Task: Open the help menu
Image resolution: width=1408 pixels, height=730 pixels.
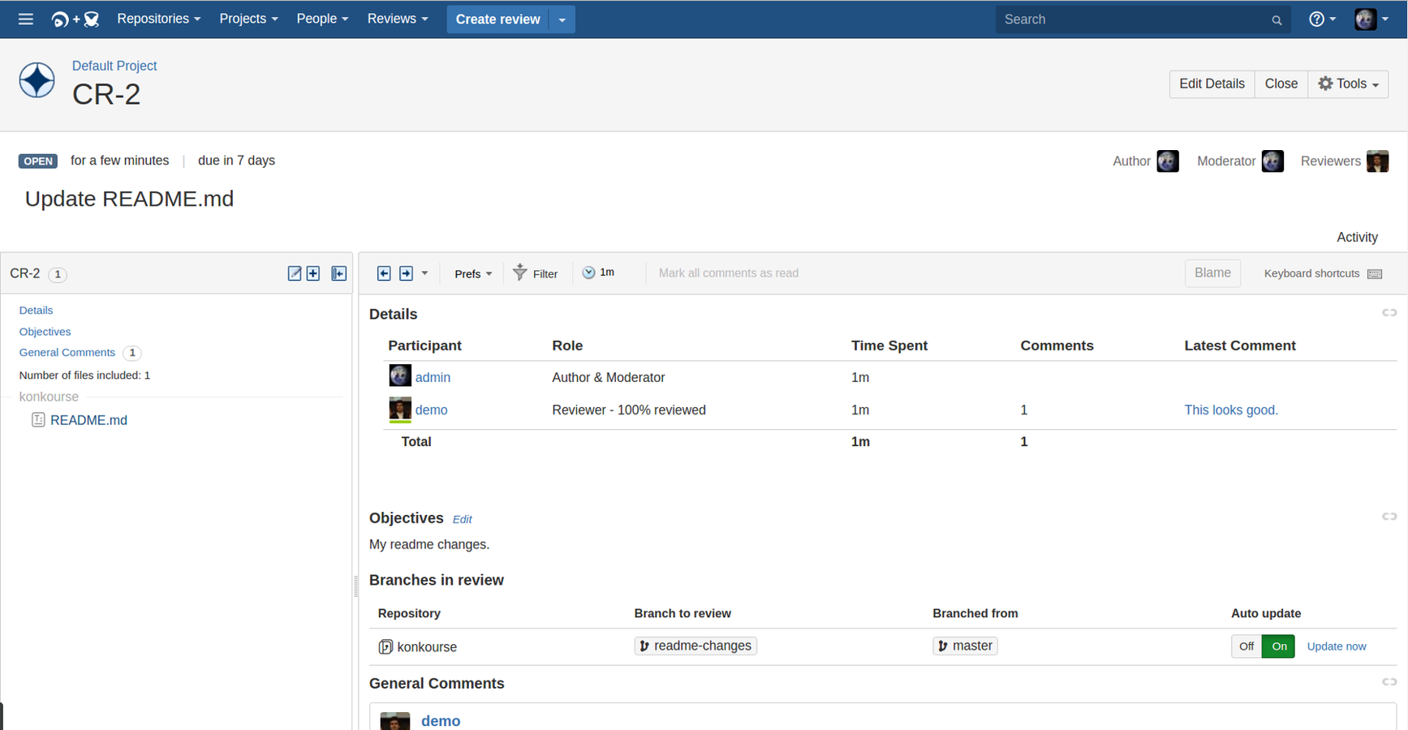Action: 1322,19
